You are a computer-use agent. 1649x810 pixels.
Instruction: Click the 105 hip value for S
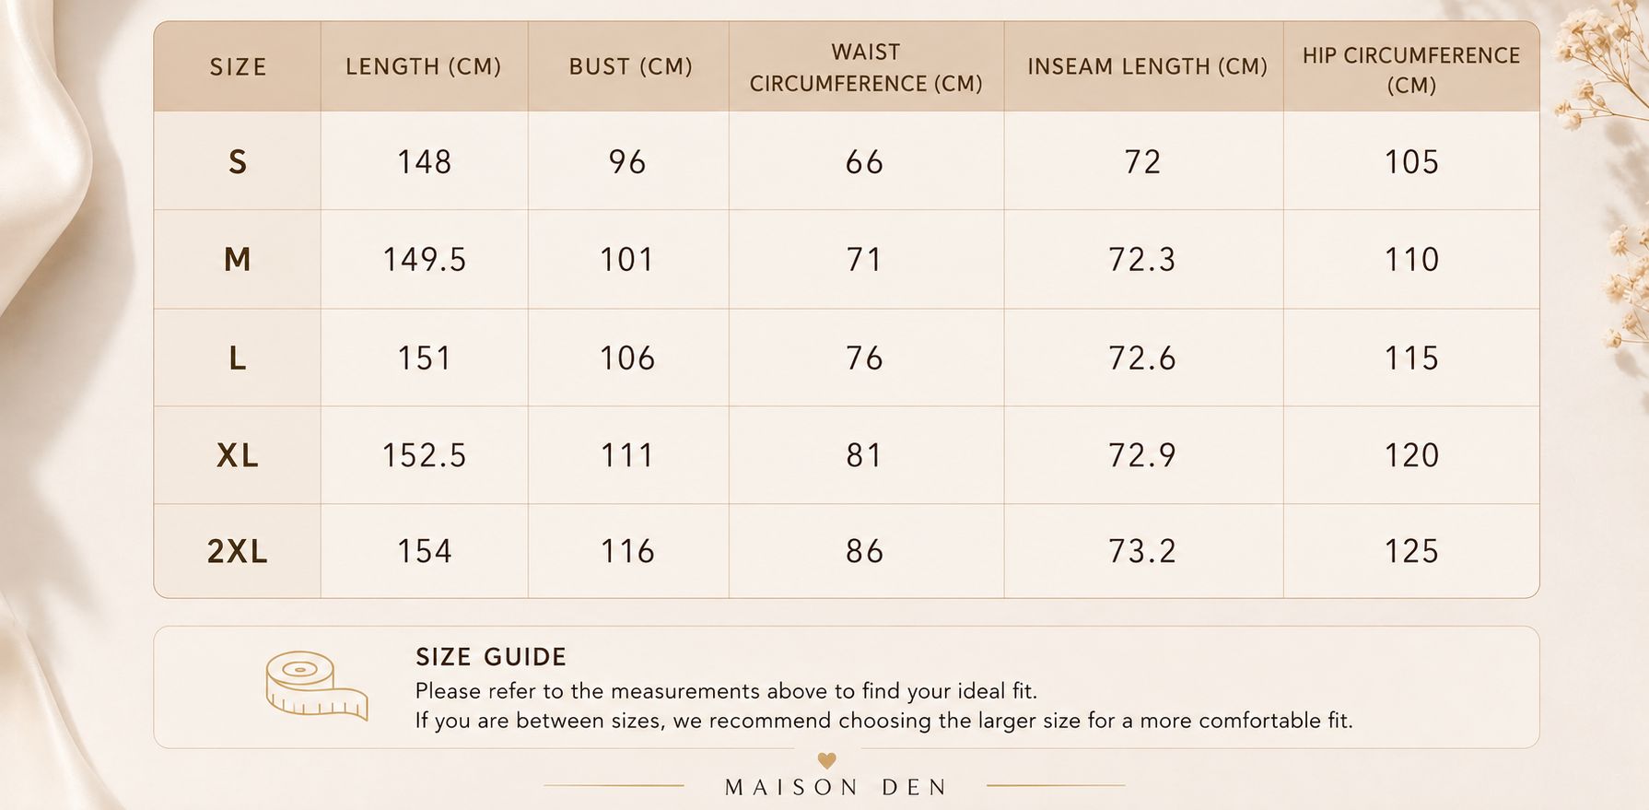point(1411,162)
